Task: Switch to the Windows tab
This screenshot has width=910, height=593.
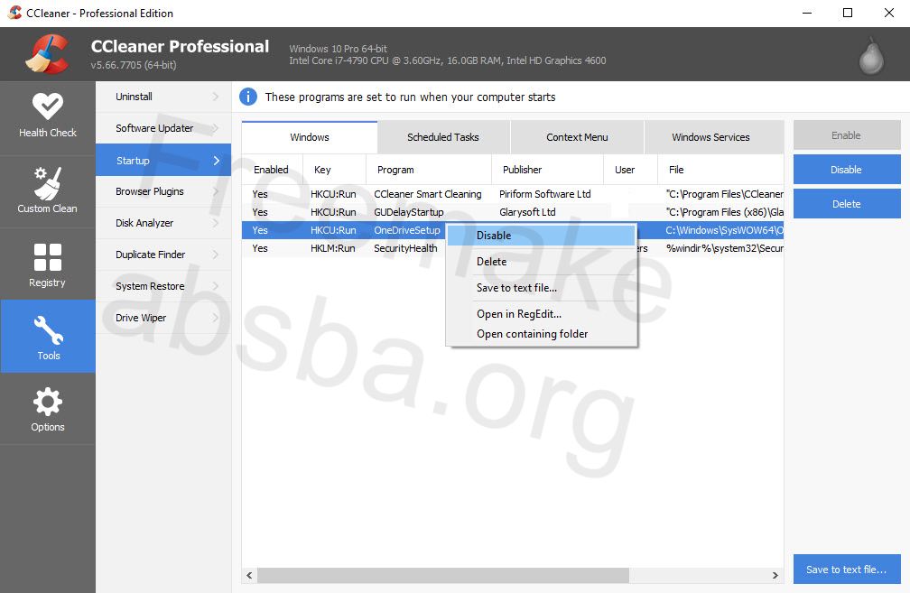Action: [x=310, y=137]
